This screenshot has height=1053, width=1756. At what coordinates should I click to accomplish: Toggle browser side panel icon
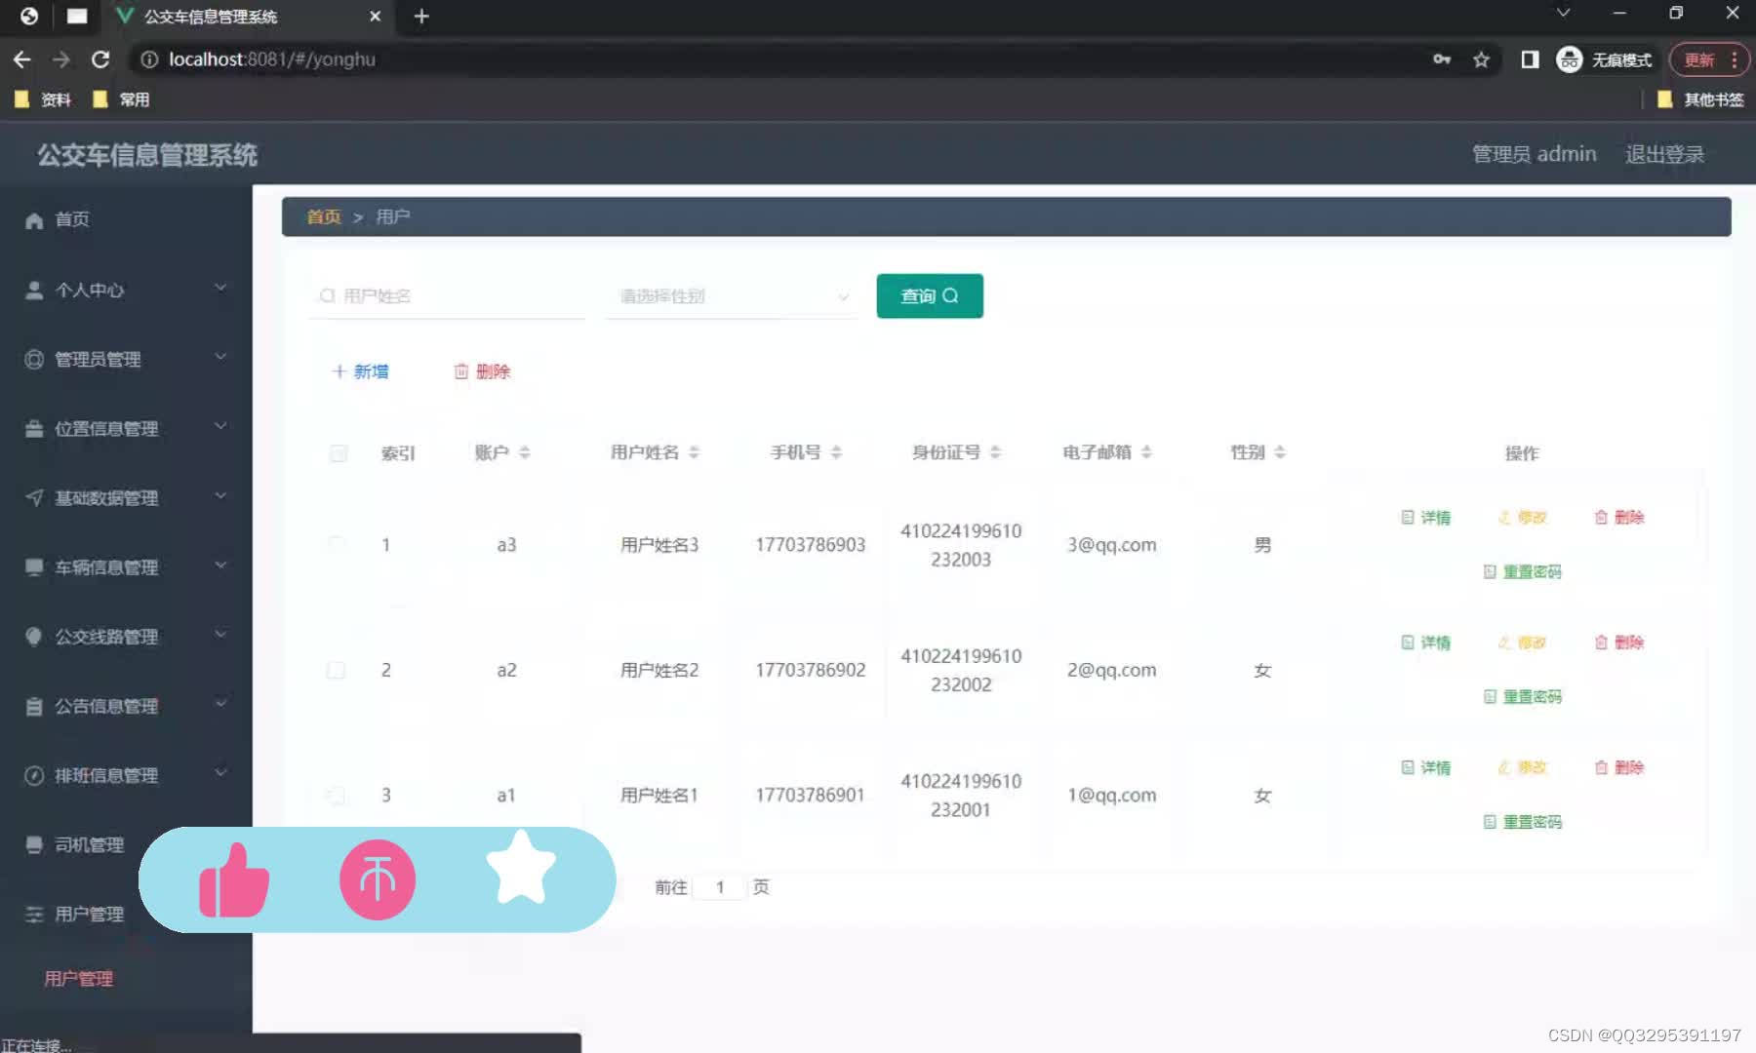tap(1530, 59)
